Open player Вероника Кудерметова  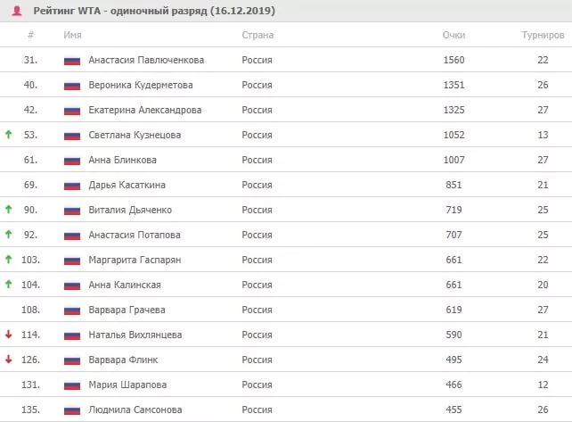coord(141,85)
